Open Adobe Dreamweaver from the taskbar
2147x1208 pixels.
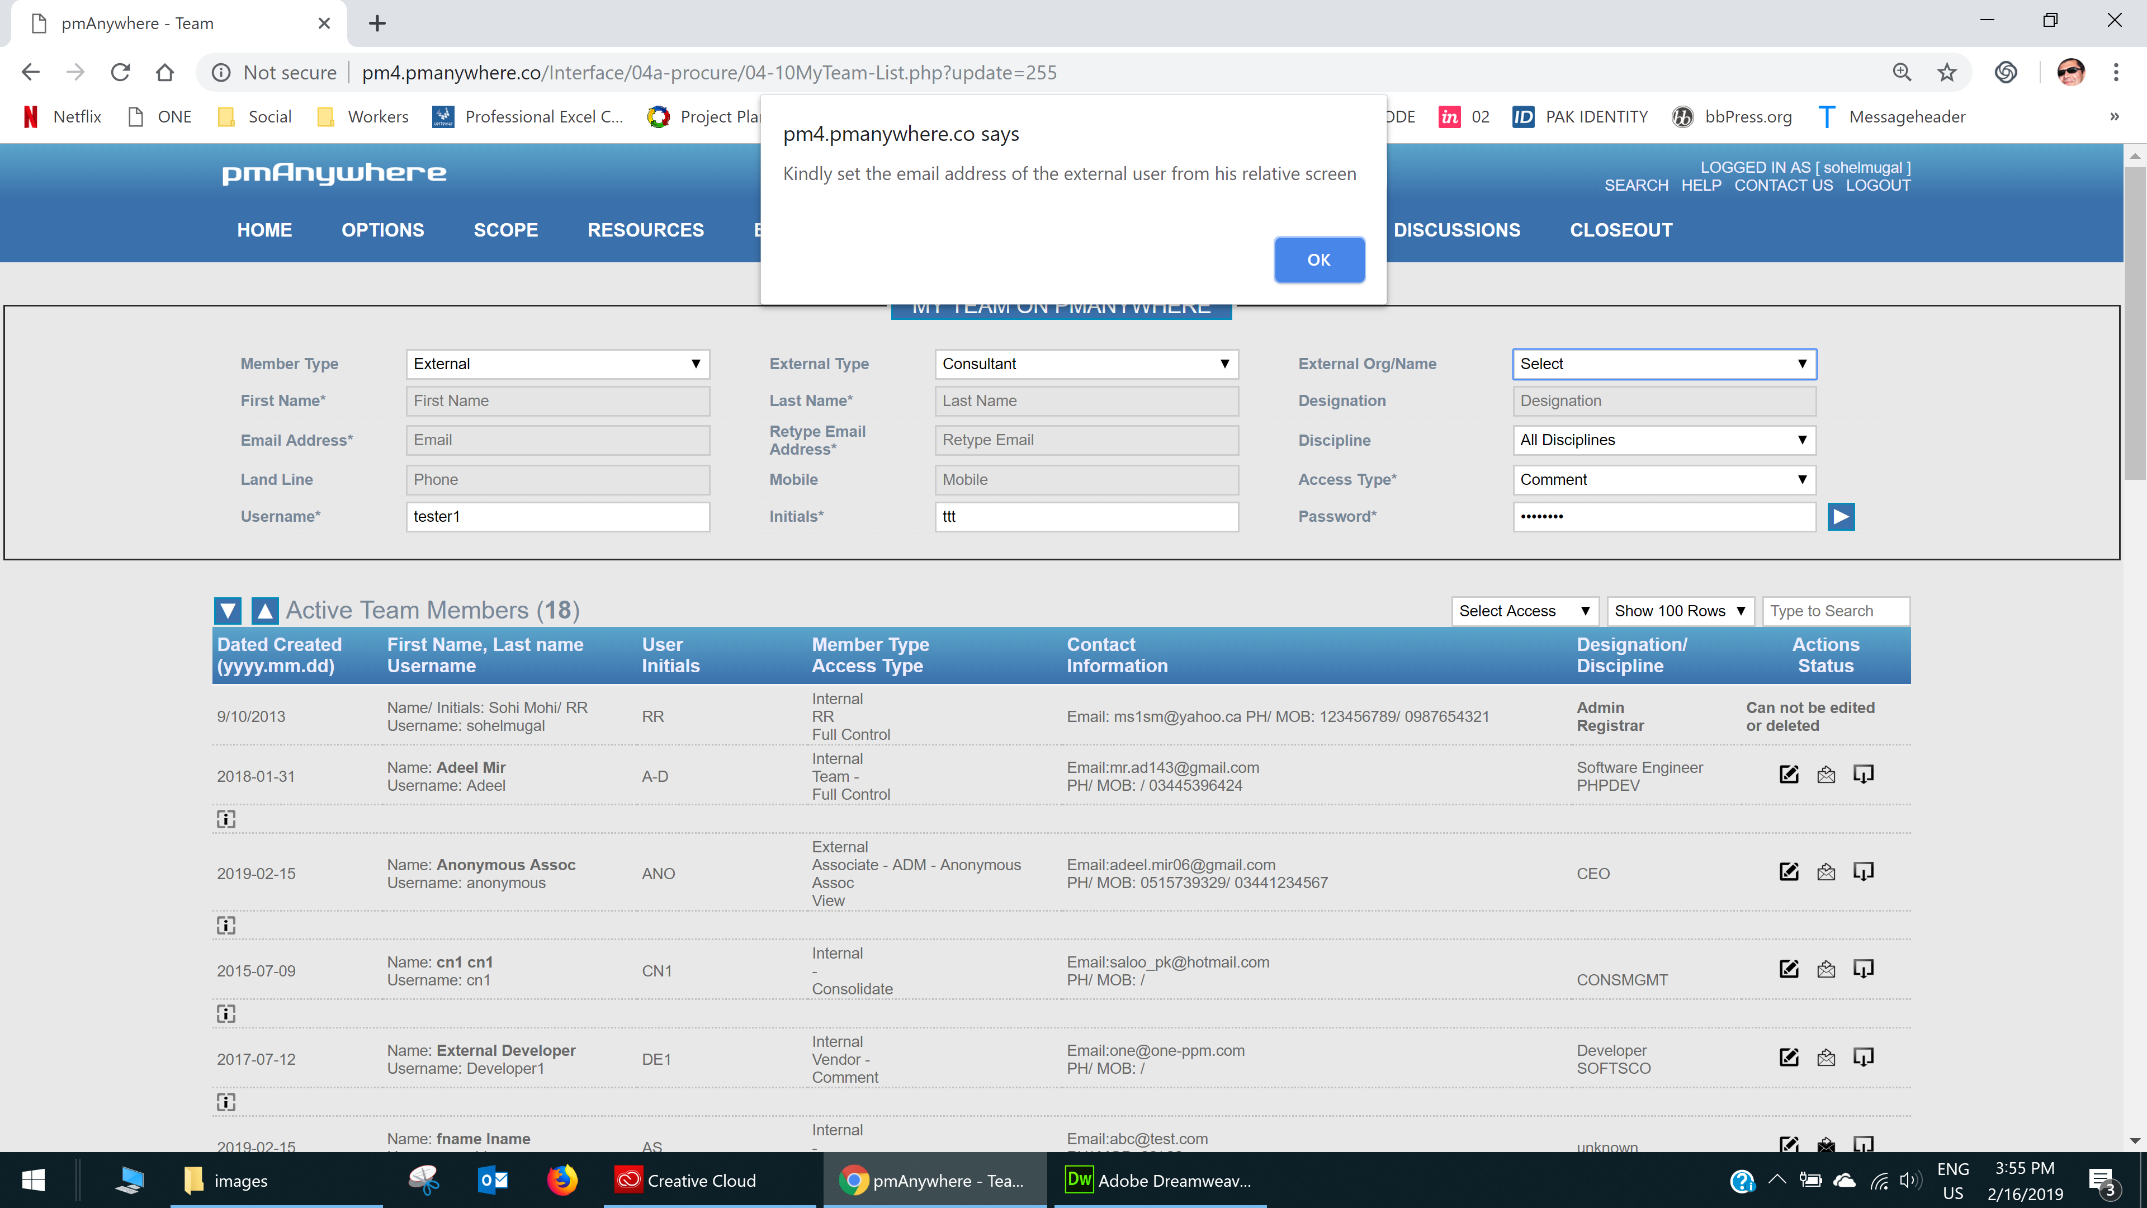click(1158, 1179)
